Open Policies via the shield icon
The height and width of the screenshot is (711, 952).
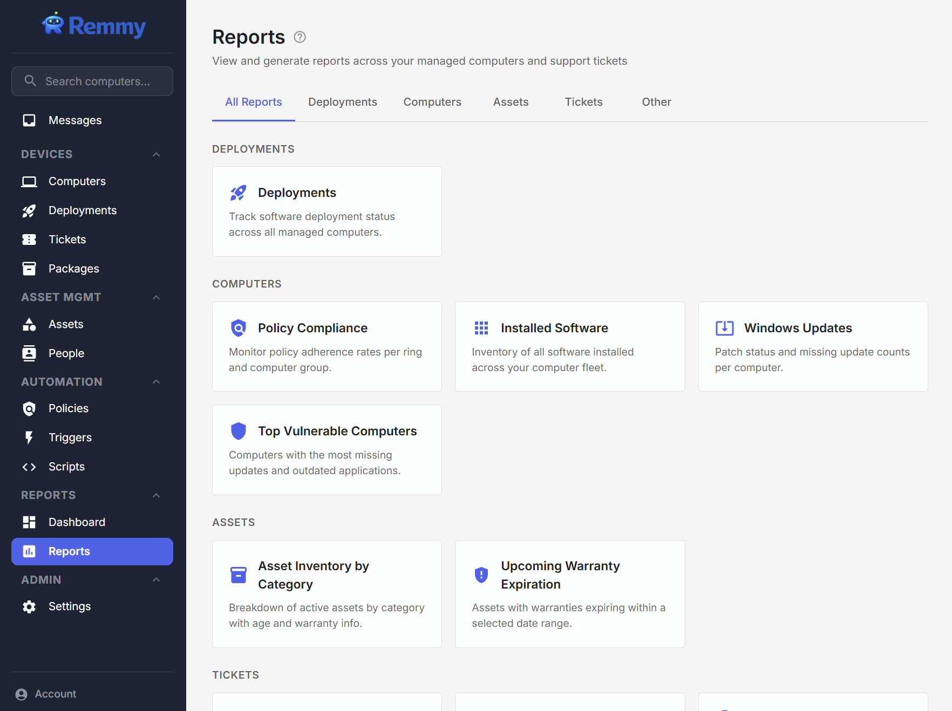pos(29,408)
